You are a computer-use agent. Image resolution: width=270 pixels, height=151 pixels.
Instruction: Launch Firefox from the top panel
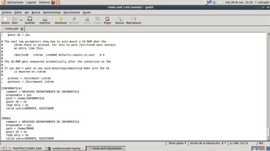click(x=53, y=2)
